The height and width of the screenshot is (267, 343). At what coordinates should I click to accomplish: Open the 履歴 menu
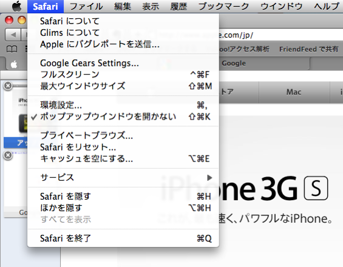(x=178, y=7)
